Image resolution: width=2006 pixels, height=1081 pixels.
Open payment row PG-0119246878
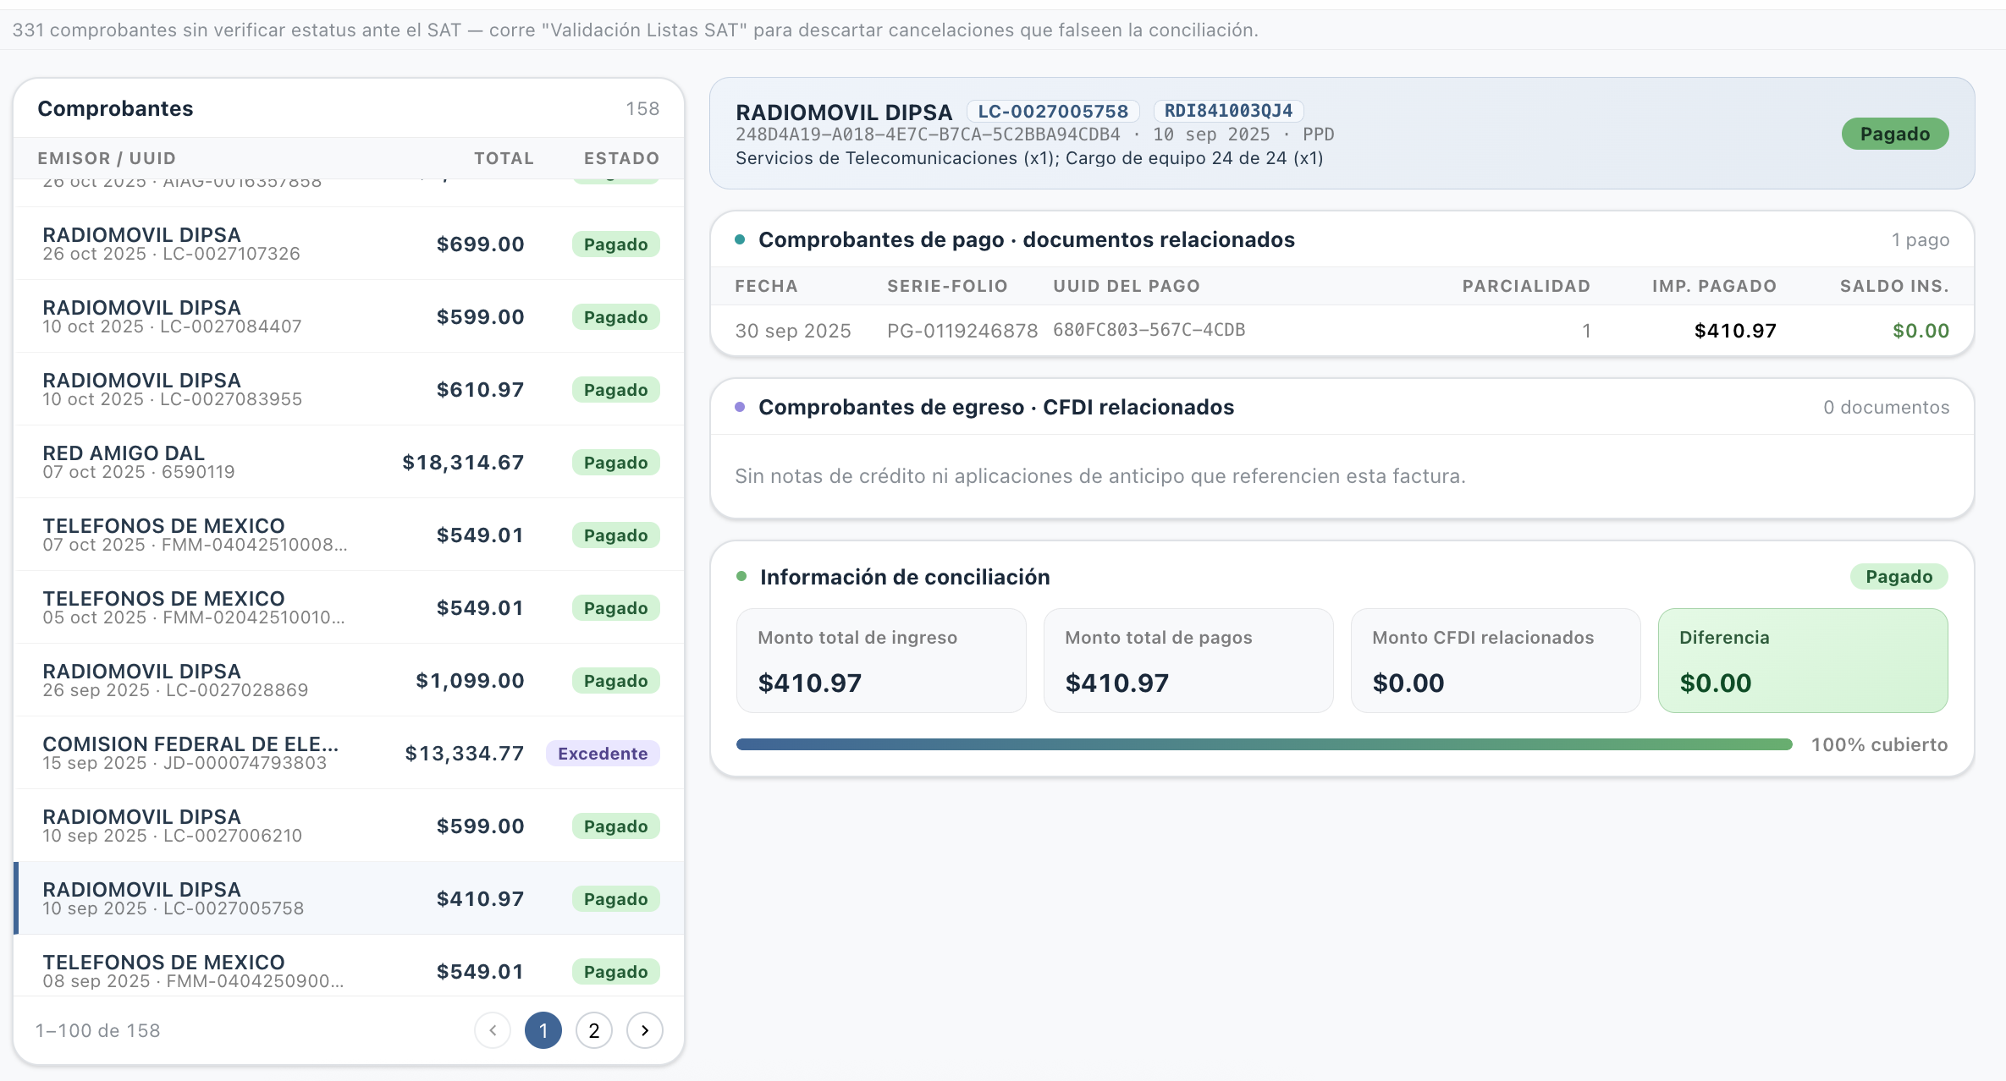[x=1342, y=331]
